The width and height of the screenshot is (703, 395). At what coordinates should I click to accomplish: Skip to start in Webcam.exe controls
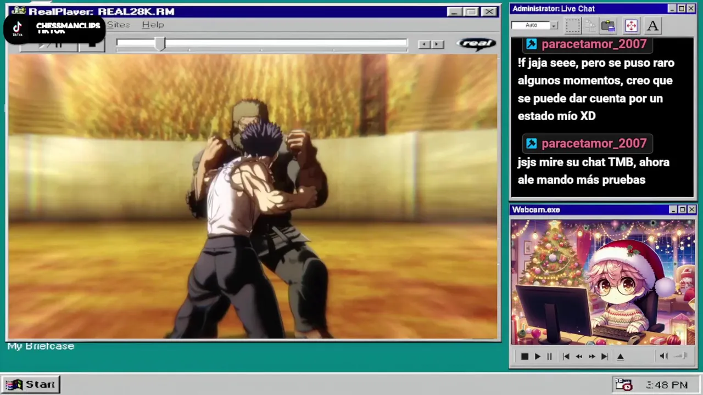click(566, 357)
